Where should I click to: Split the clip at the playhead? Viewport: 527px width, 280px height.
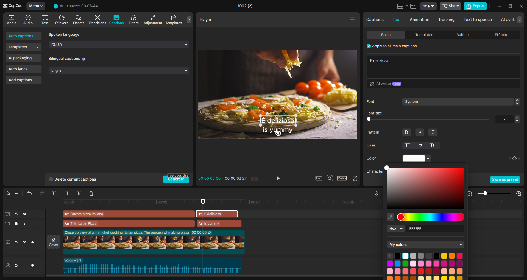point(54,193)
